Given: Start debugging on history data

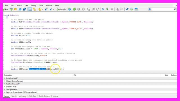Looking at the screenshot, I should click(74, 9).
